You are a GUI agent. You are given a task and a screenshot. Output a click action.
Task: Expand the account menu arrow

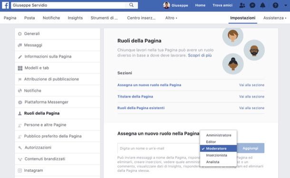[x=286, y=6]
